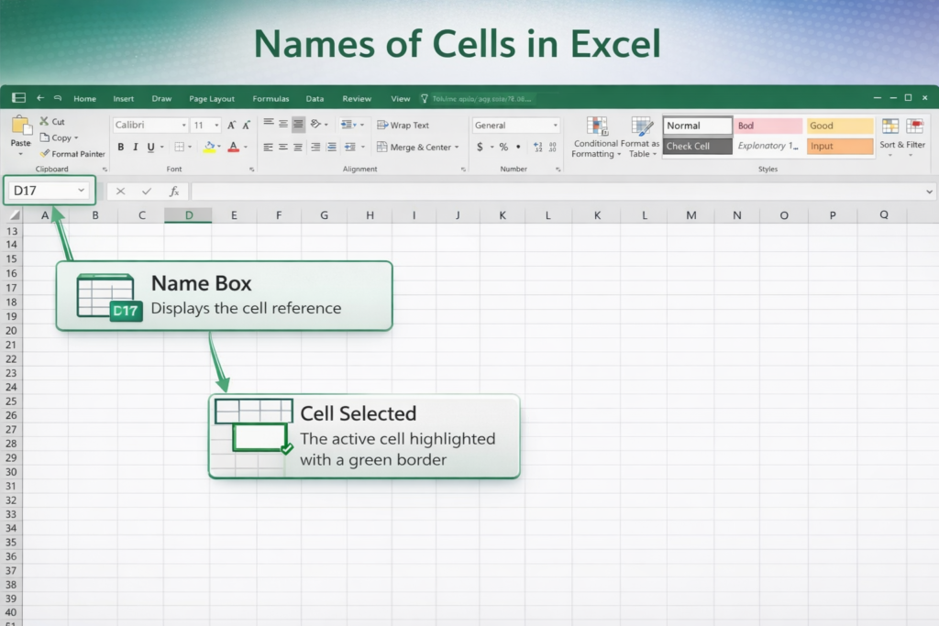Toggle Bold formatting

120,147
